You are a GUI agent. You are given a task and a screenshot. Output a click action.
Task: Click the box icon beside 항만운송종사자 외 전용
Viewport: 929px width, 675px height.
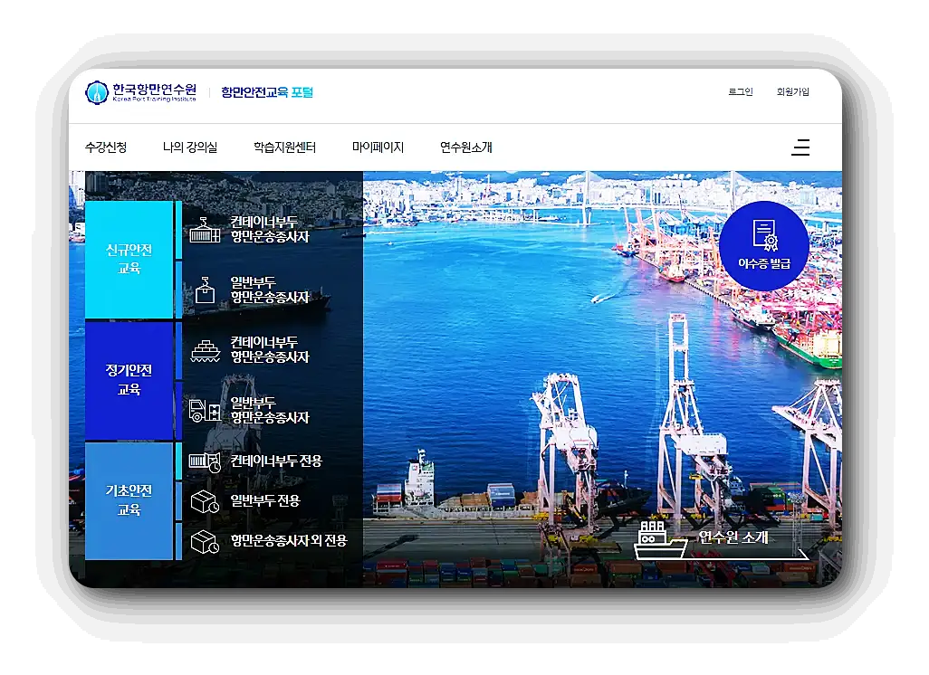point(205,541)
